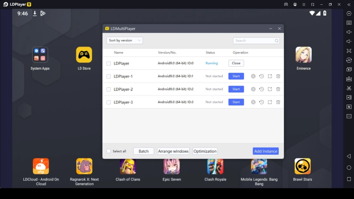The width and height of the screenshot is (354, 199).
Task: Start the LDPlayer-2 instance
Action: click(236, 89)
